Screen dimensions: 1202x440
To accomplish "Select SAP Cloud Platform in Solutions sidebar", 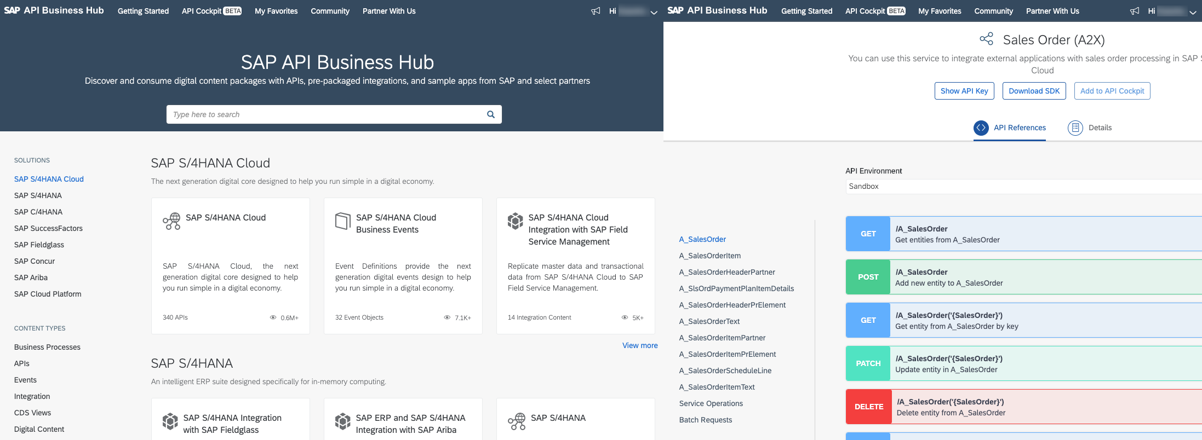I will pos(48,294).
